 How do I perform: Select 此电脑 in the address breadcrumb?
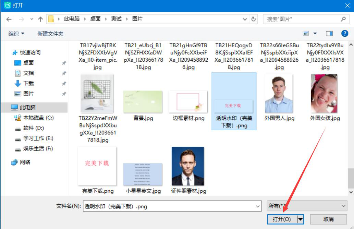tap(72, 19)
